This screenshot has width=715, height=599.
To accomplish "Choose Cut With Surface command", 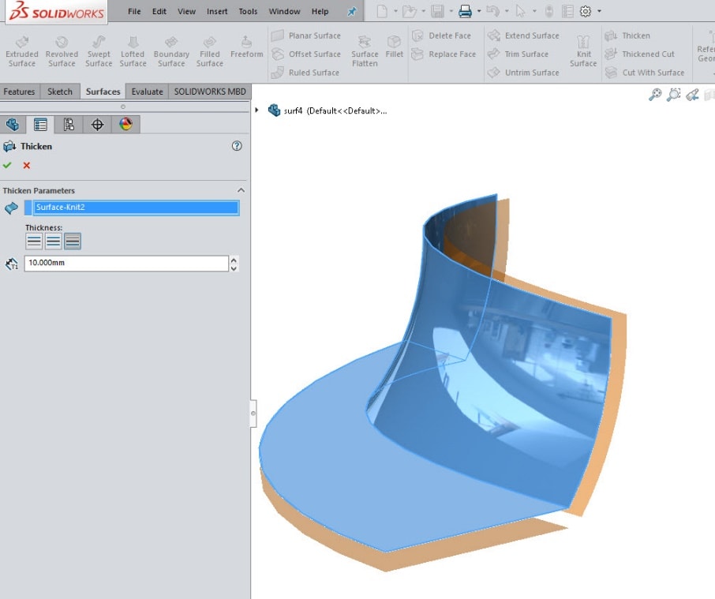I will pos(644,73).
